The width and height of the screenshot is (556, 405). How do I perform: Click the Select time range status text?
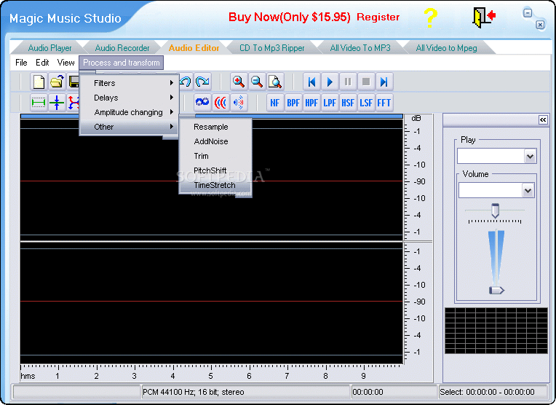point(487,392)
